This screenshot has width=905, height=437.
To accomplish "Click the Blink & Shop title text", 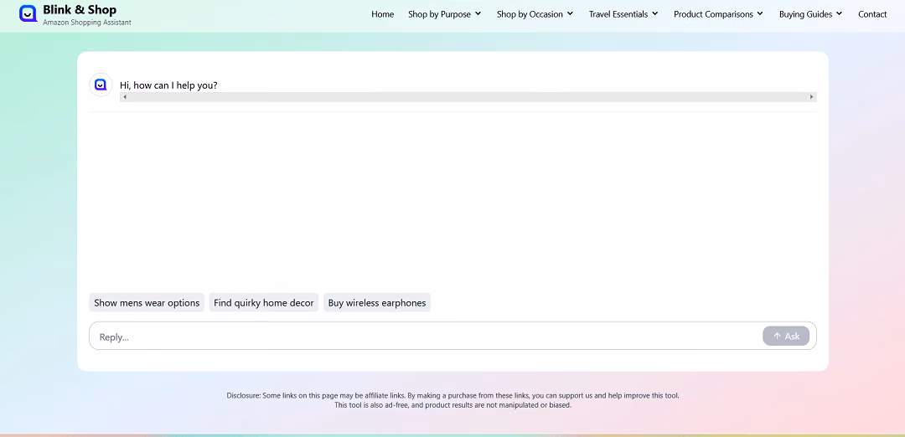I will coord(80,10).
